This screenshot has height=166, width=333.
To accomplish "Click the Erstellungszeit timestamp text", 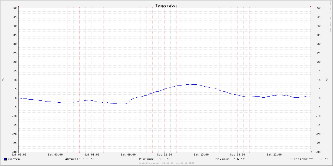I will click(167, 163).
